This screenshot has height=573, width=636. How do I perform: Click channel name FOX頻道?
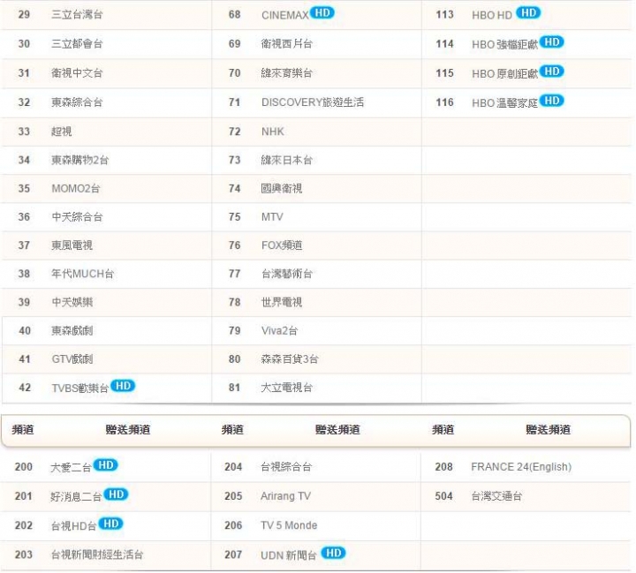(282, 245)
